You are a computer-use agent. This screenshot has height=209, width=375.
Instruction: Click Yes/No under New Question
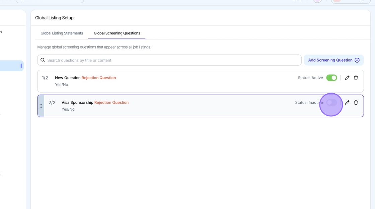coord(62,85)
